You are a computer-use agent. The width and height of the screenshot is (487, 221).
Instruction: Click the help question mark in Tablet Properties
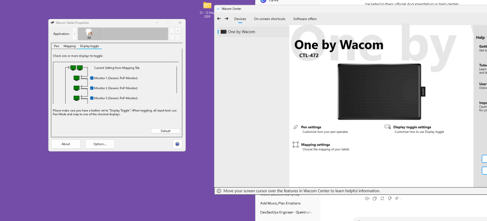click(x=177, y=144)
